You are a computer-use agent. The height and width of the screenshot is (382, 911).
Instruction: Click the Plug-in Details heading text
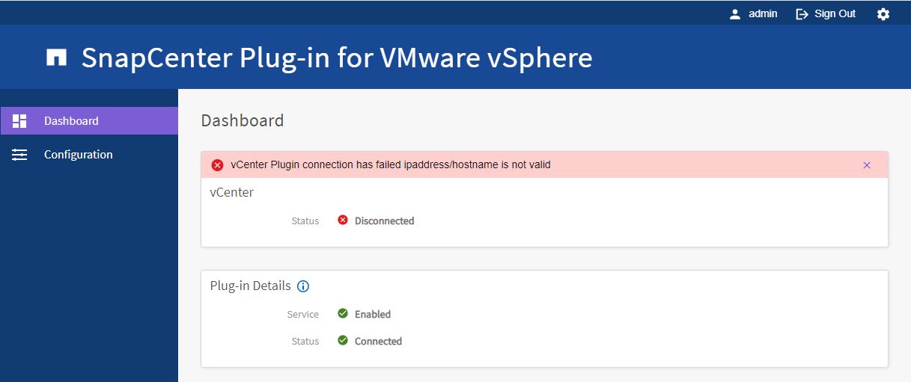pos(250,286)
